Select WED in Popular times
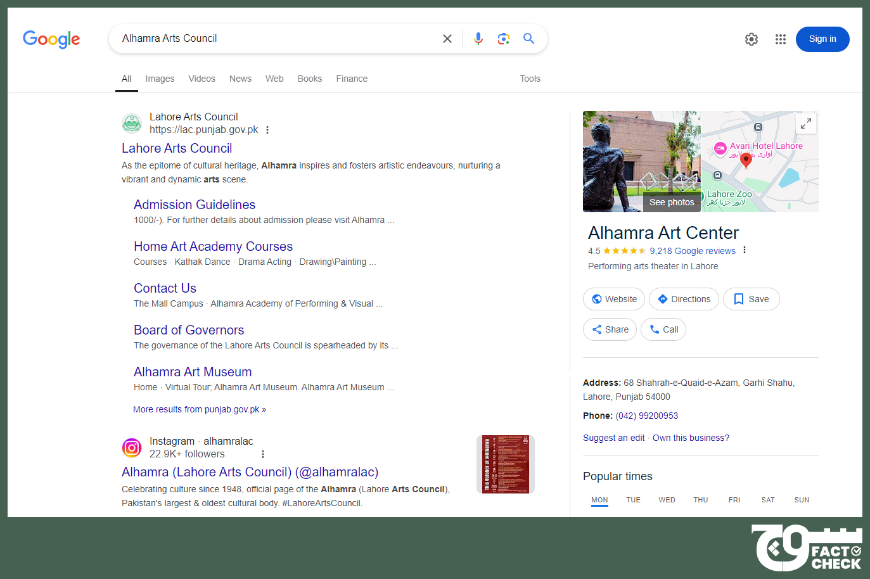The height and width of the screenshot is (579, 870). (667, 500)
